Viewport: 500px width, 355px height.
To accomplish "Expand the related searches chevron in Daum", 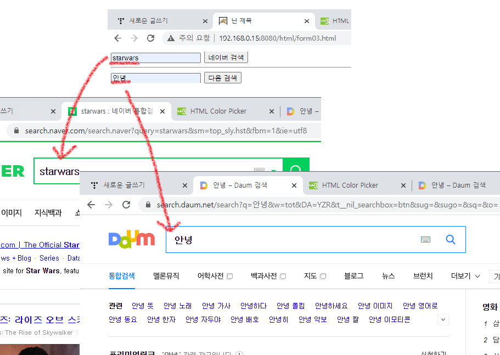I will pos(443,320).
